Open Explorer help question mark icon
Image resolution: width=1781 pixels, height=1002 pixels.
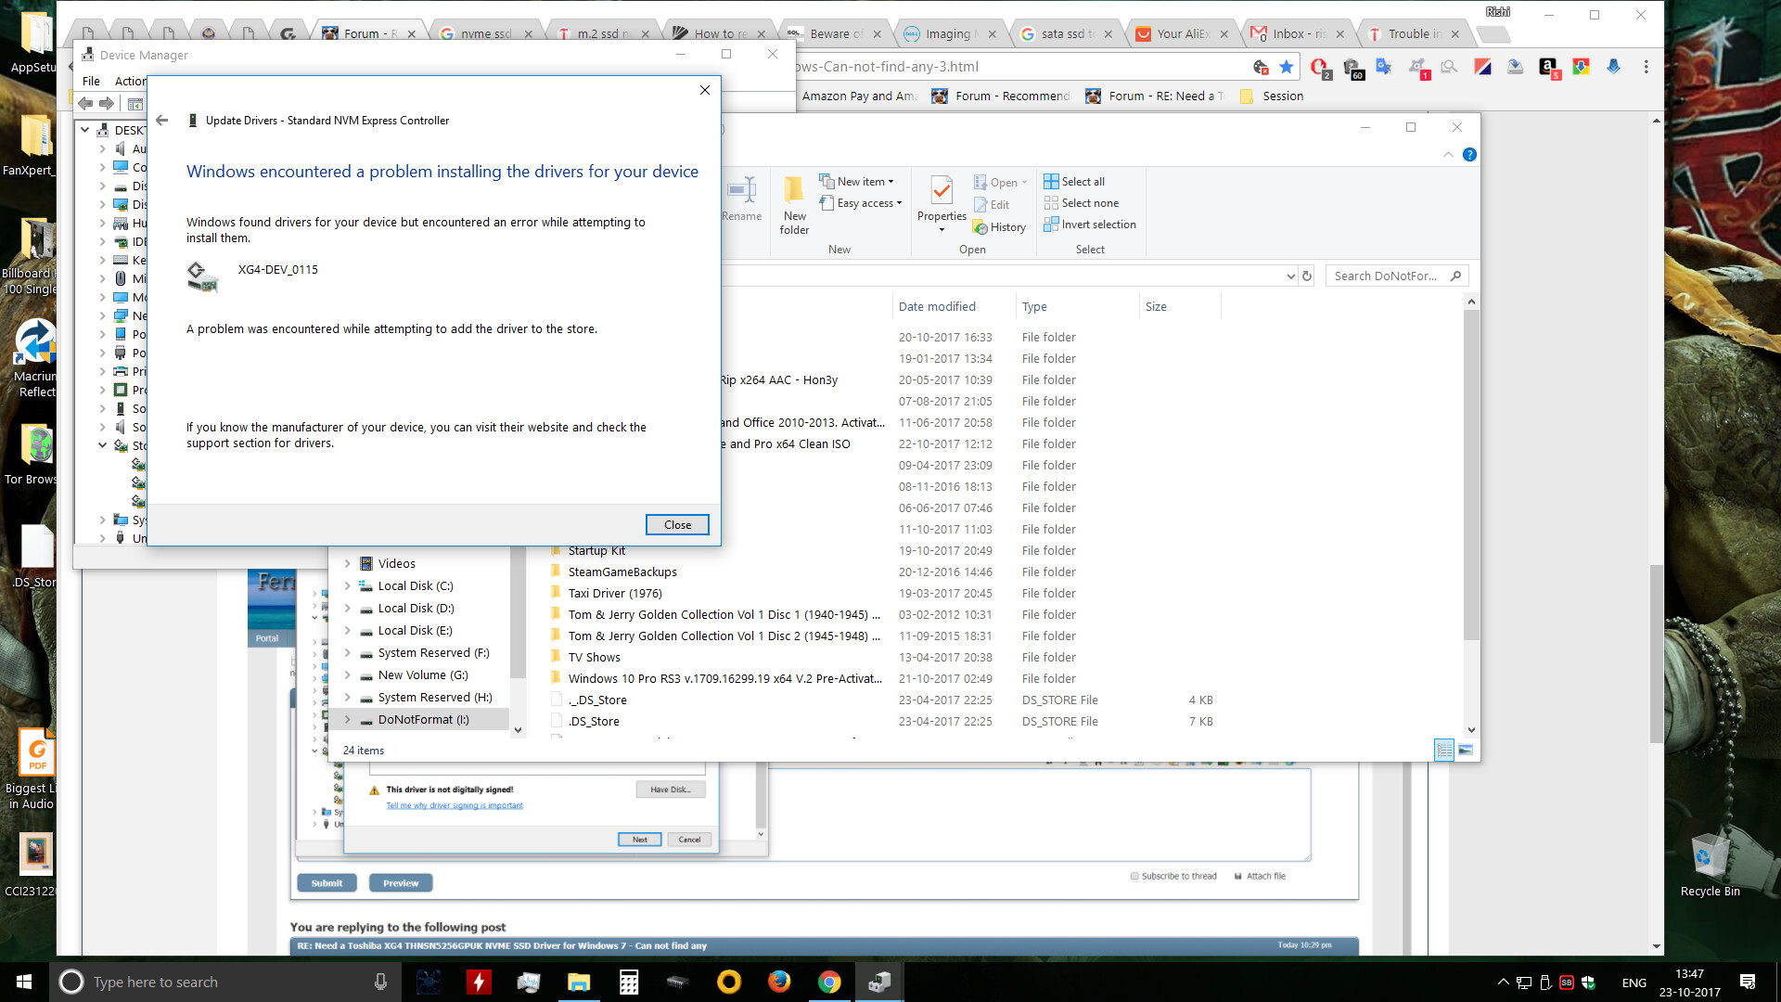1469,155
